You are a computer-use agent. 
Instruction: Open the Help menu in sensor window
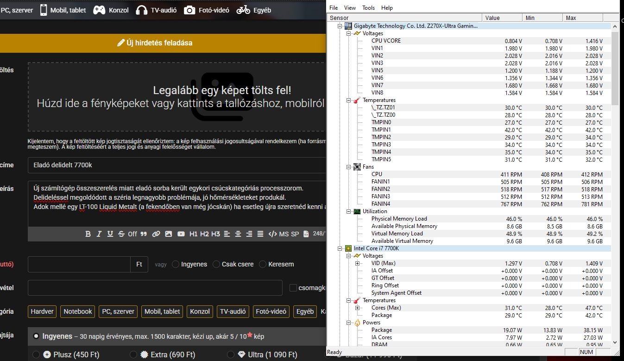pyautogui.click(x=387, y=7)
